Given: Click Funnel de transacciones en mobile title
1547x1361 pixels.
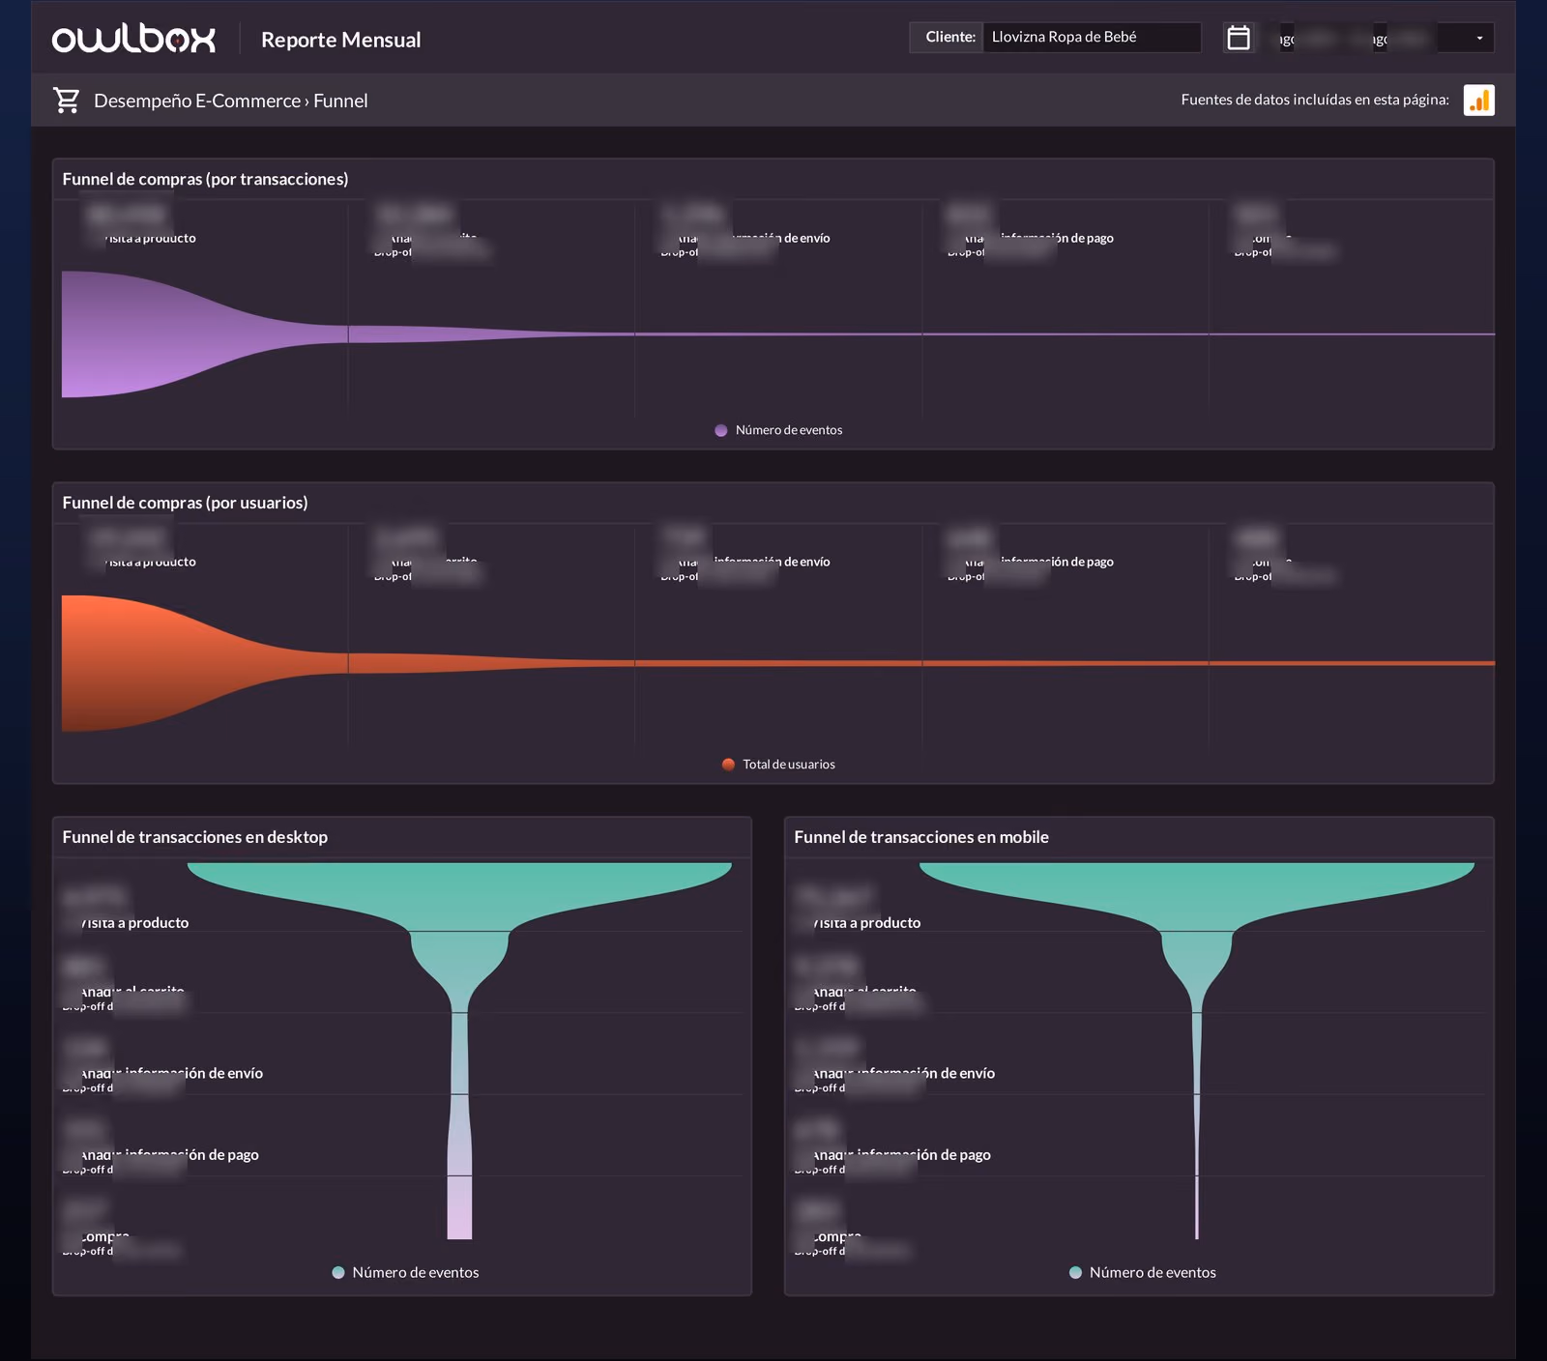Looking at the screenshot, I should 921,837.
